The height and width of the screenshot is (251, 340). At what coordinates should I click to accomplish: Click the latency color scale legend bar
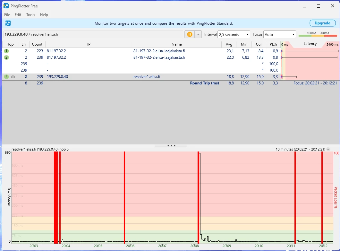coord(318,36)
